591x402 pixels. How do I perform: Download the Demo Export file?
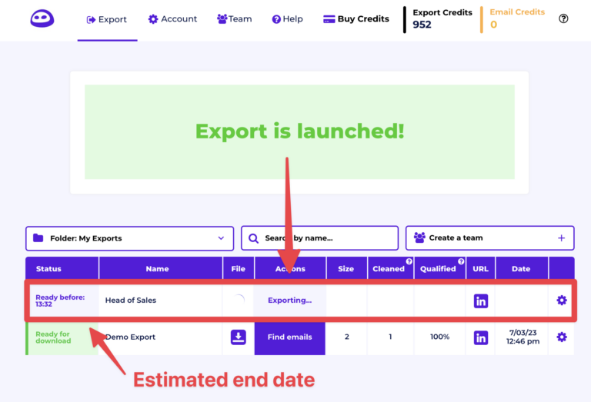pos(239,337)
